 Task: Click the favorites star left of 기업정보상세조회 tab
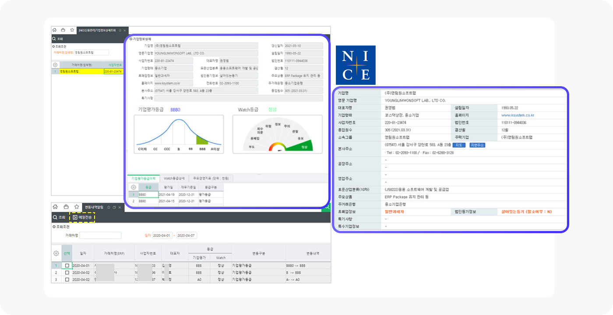pyautogui.click(x=72, y=30)
